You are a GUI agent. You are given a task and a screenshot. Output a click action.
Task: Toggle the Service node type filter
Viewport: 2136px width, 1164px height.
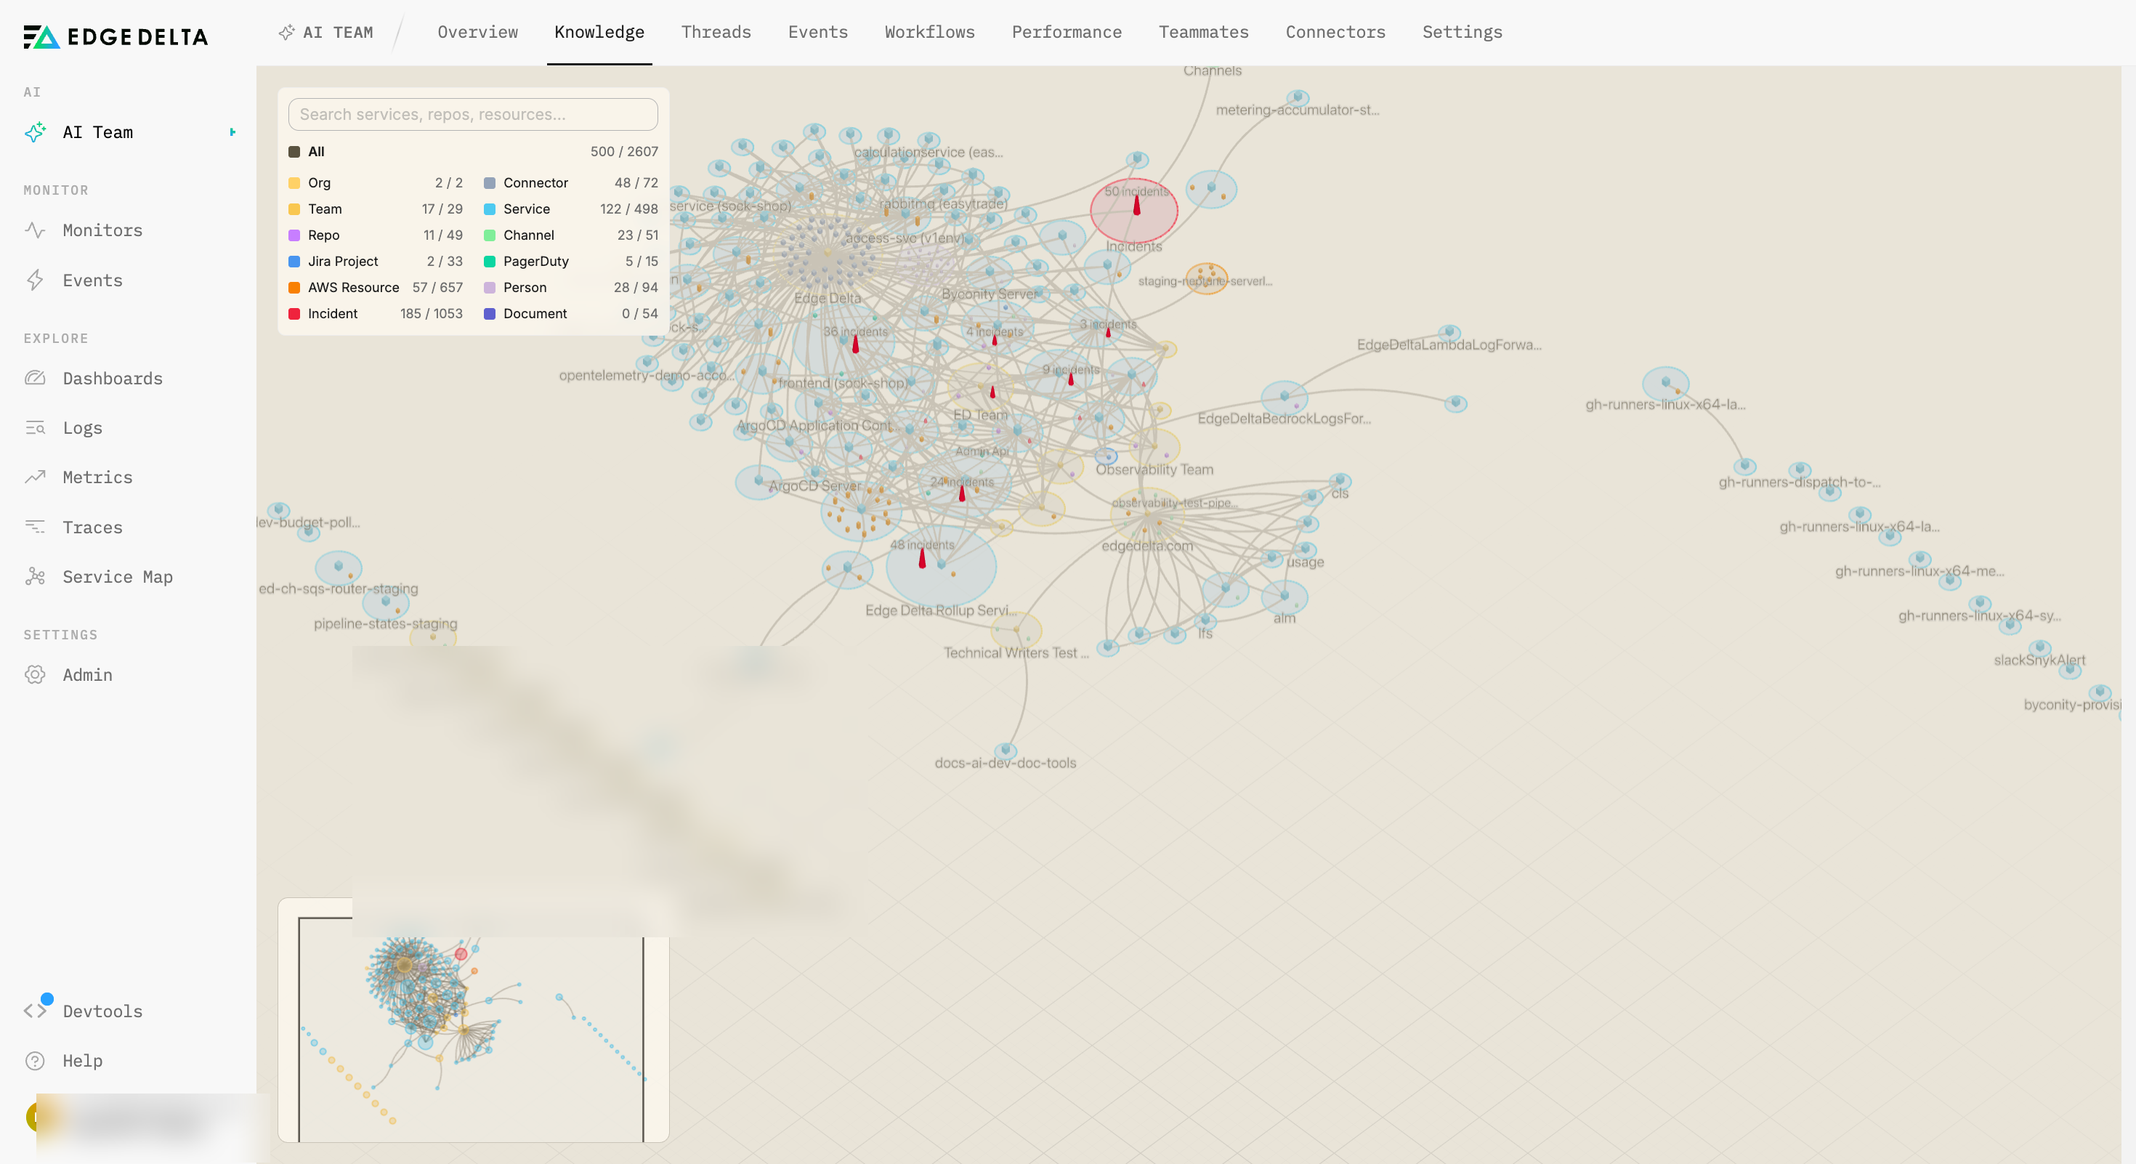coord(570,209)
